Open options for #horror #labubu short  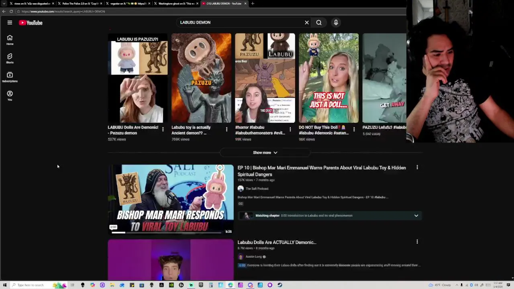pos(290,129)
